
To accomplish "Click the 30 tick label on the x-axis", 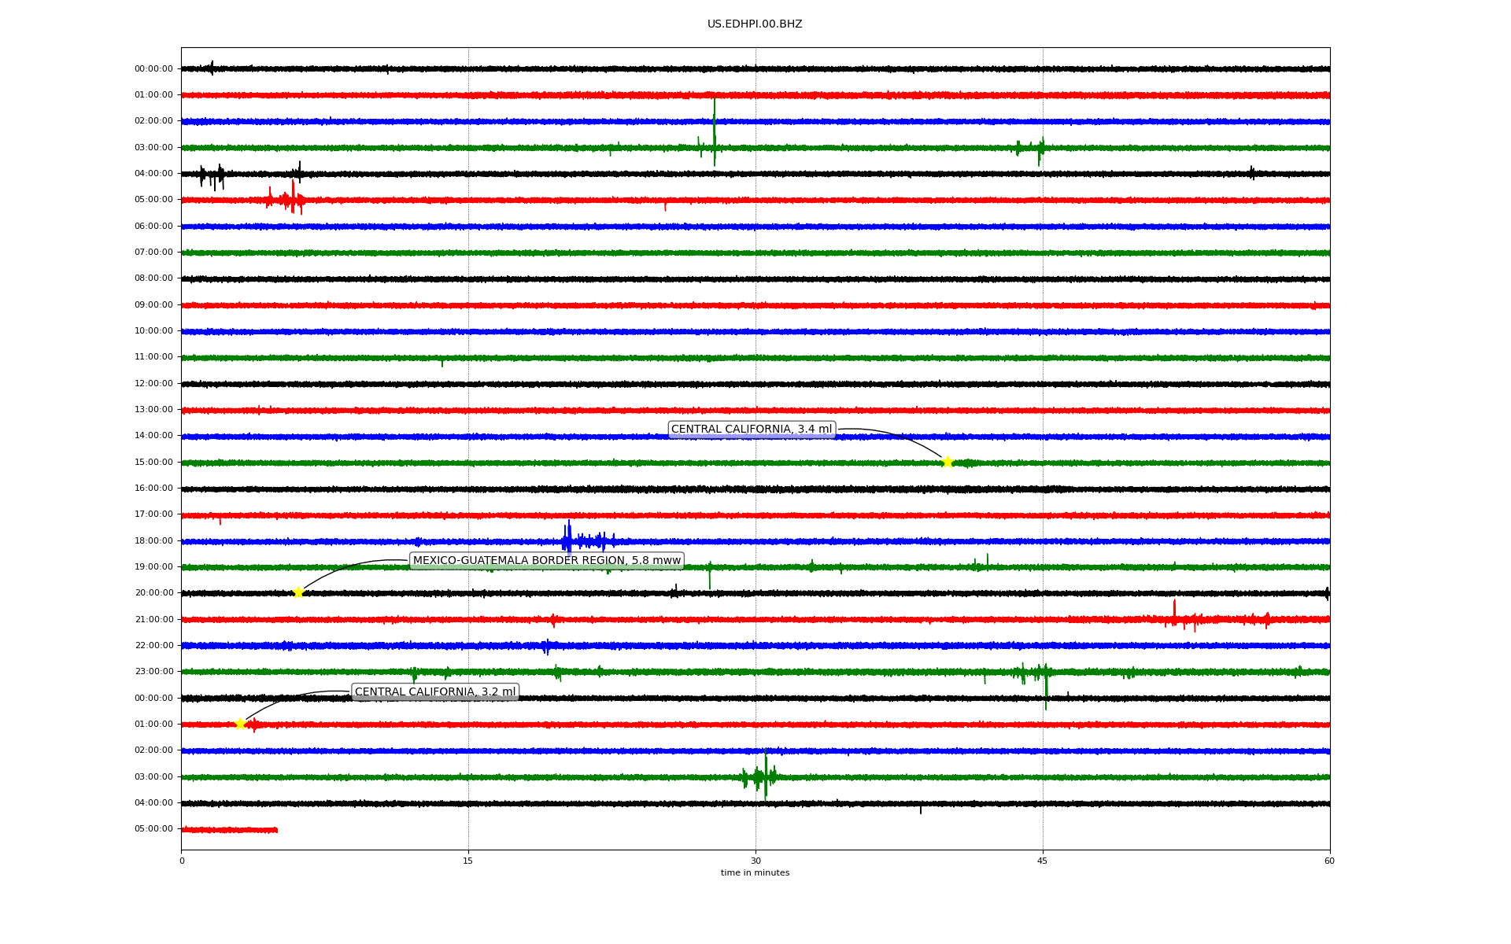I will tap(755, 861).
